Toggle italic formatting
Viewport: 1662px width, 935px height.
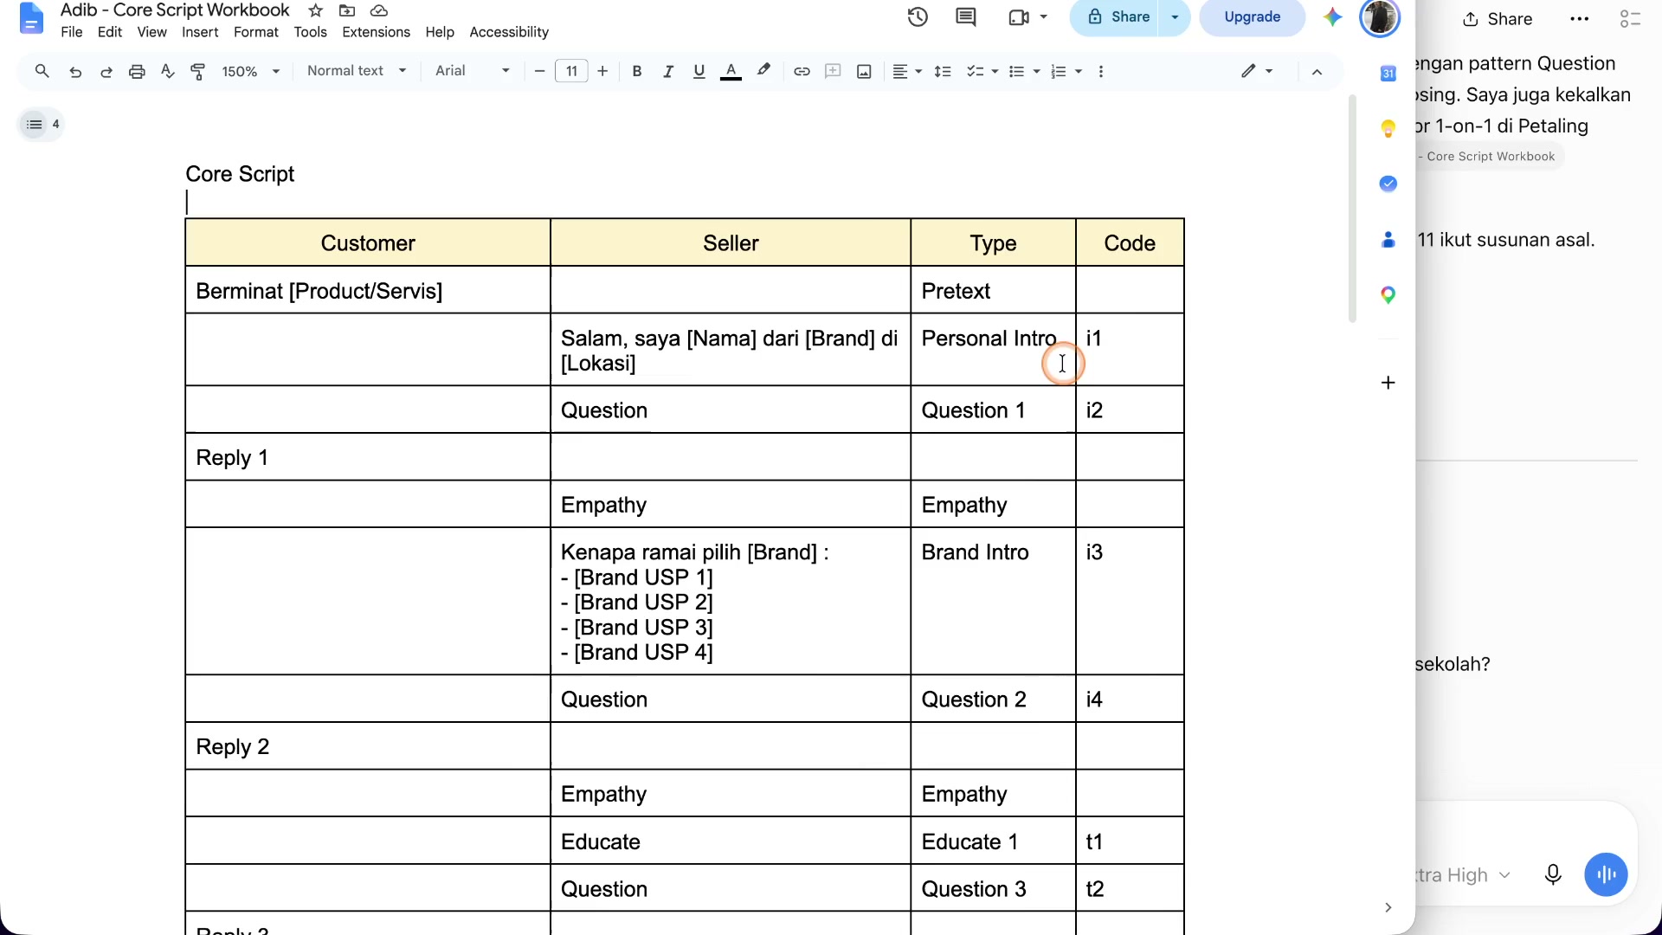(668, 71)
